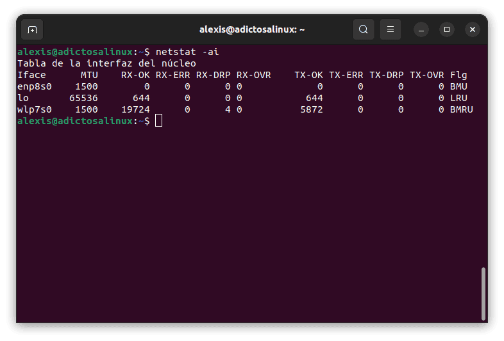Click the 65536 MTU value
Image resolution: width=504 pixels, height=341 pixels.
(83, 98)
